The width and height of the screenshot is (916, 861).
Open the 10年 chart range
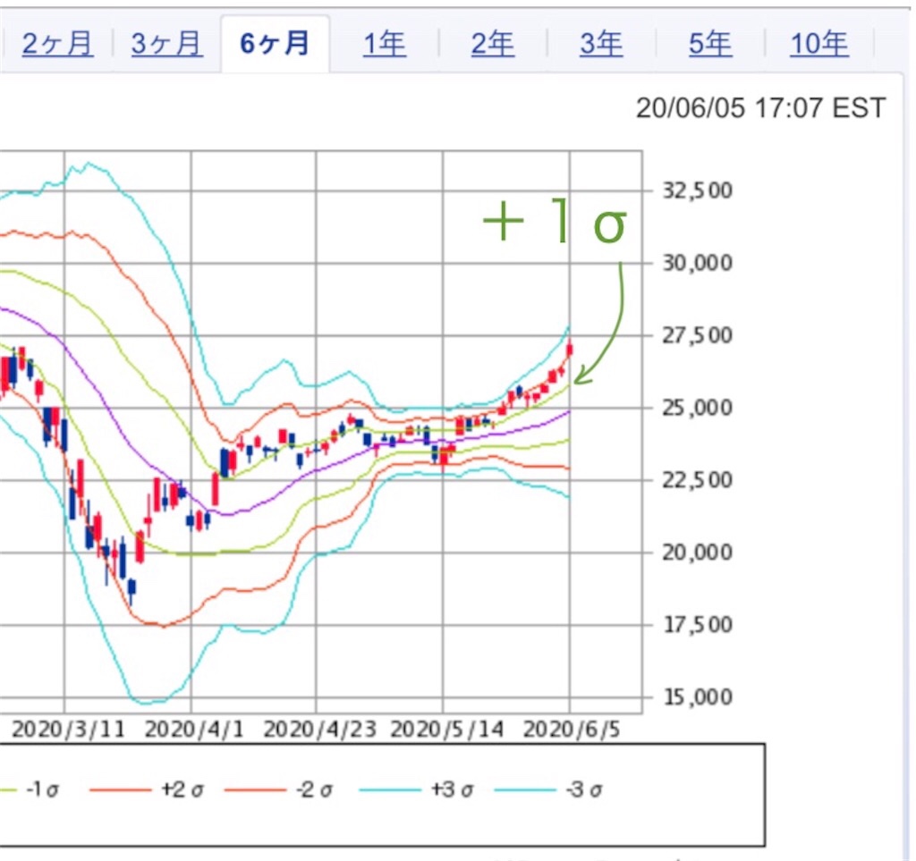pyautogui.click(x=819, y=44)
